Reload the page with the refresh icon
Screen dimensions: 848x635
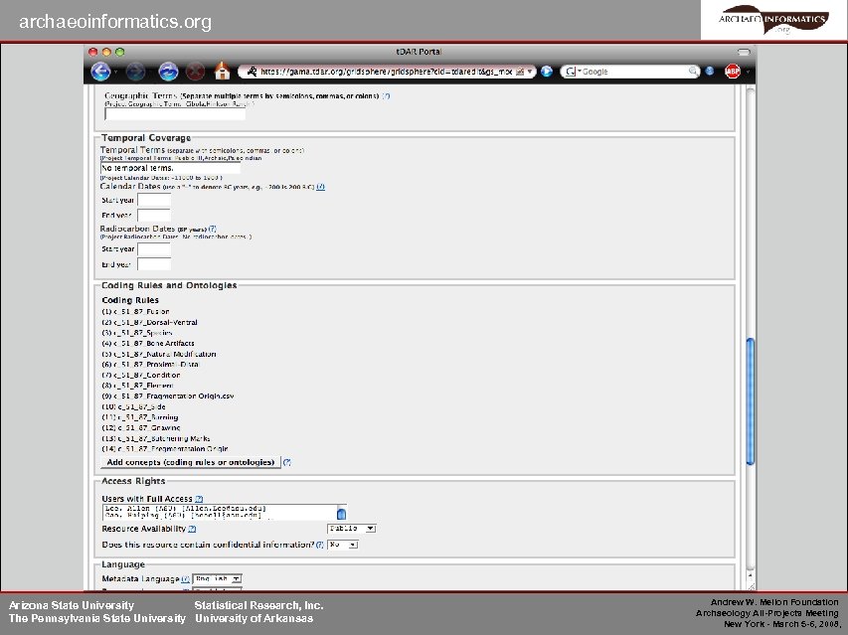168,72
